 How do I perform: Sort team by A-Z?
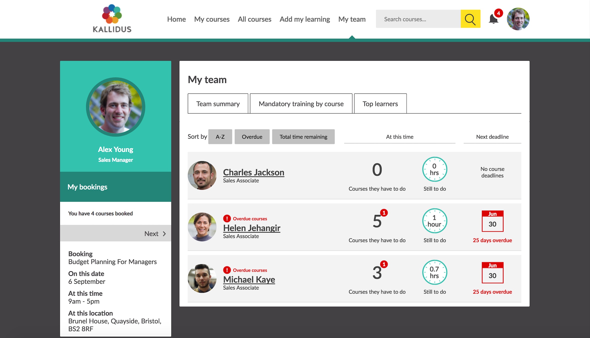click(220, 137)
